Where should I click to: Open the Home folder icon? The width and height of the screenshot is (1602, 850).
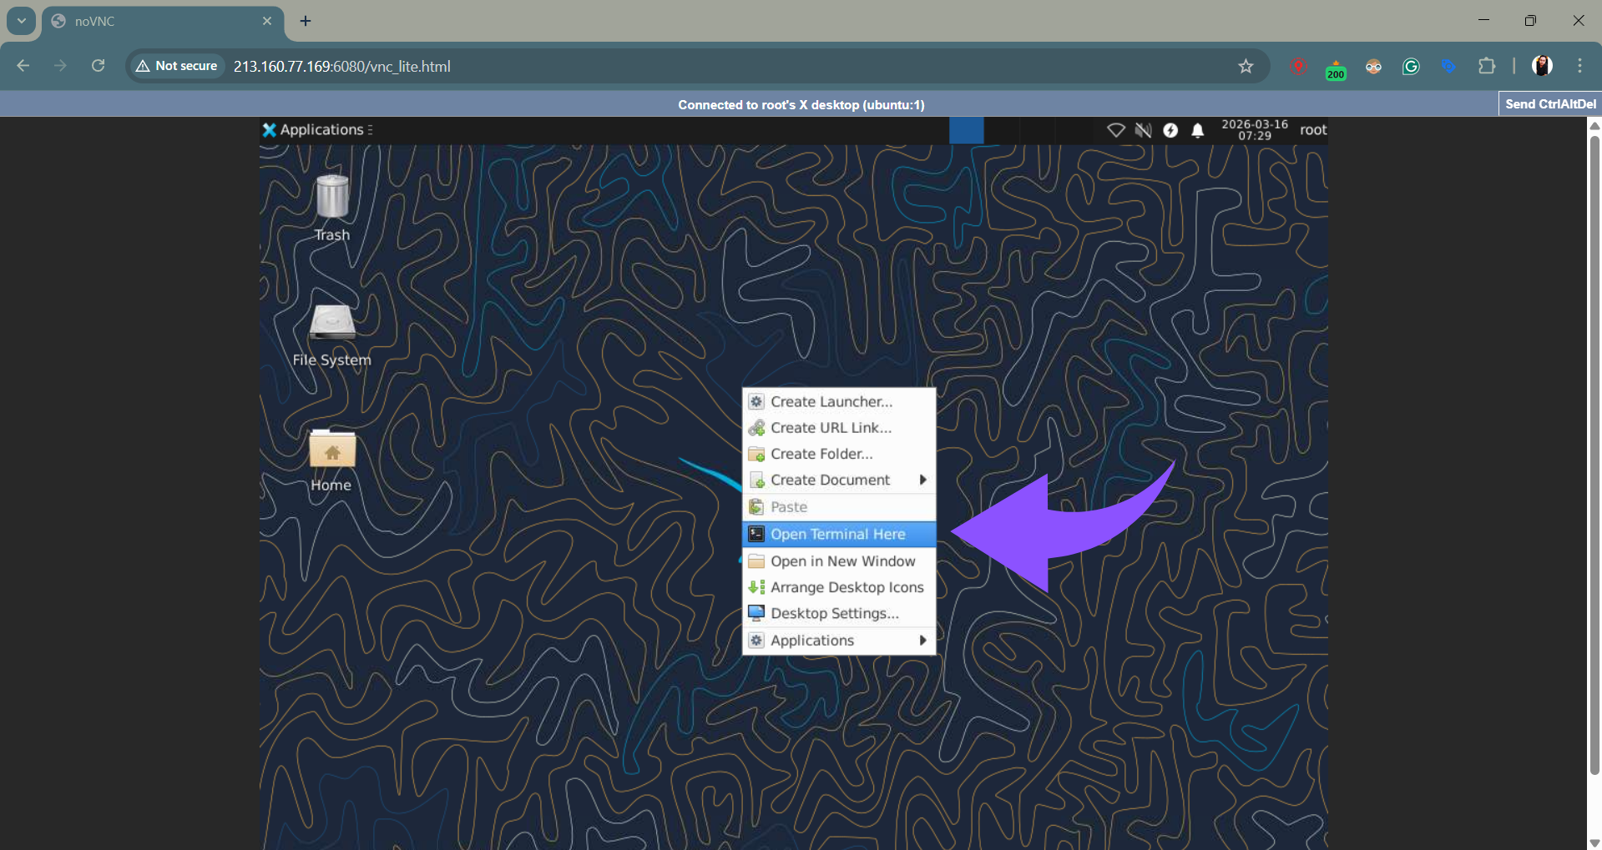click(332, 450)
